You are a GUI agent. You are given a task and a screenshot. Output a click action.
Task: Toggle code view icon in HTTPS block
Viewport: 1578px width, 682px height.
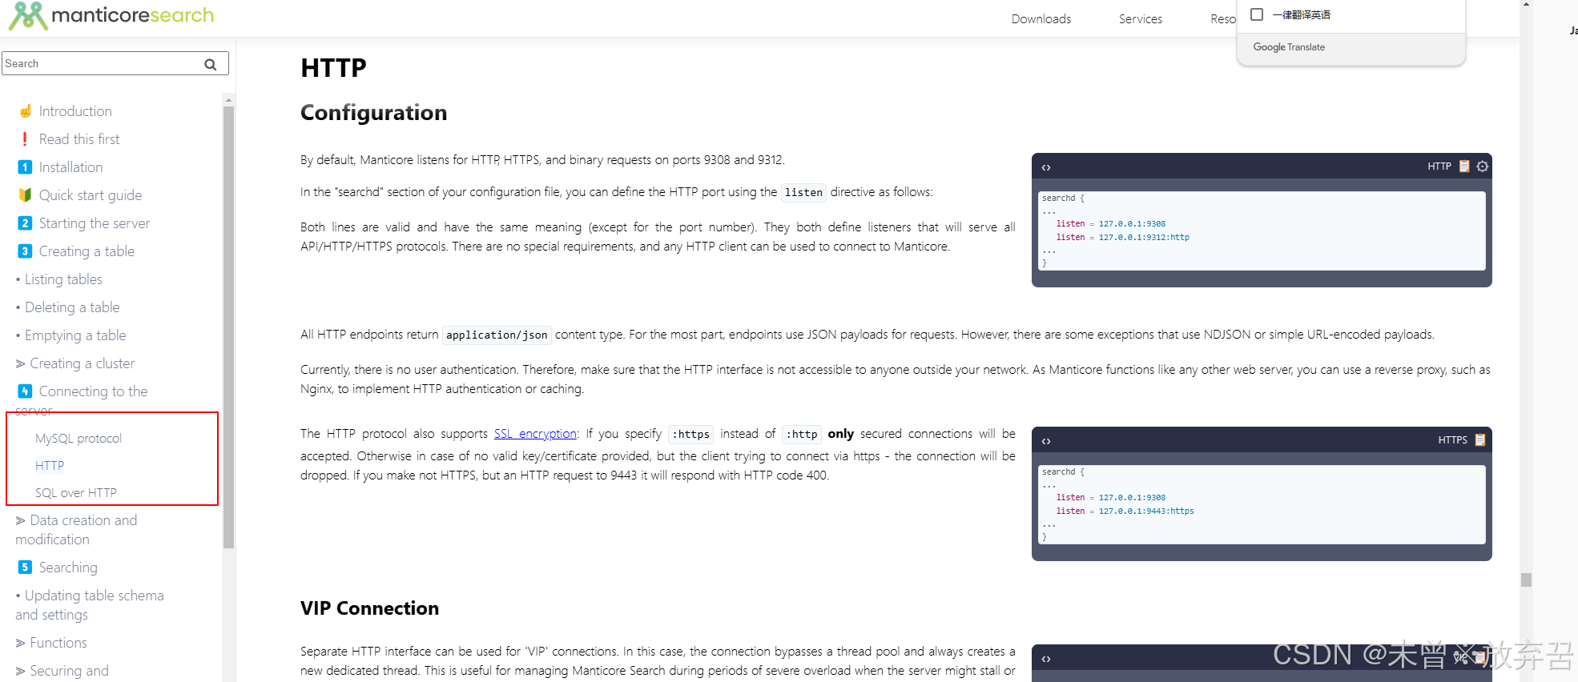pos(1046,441)
